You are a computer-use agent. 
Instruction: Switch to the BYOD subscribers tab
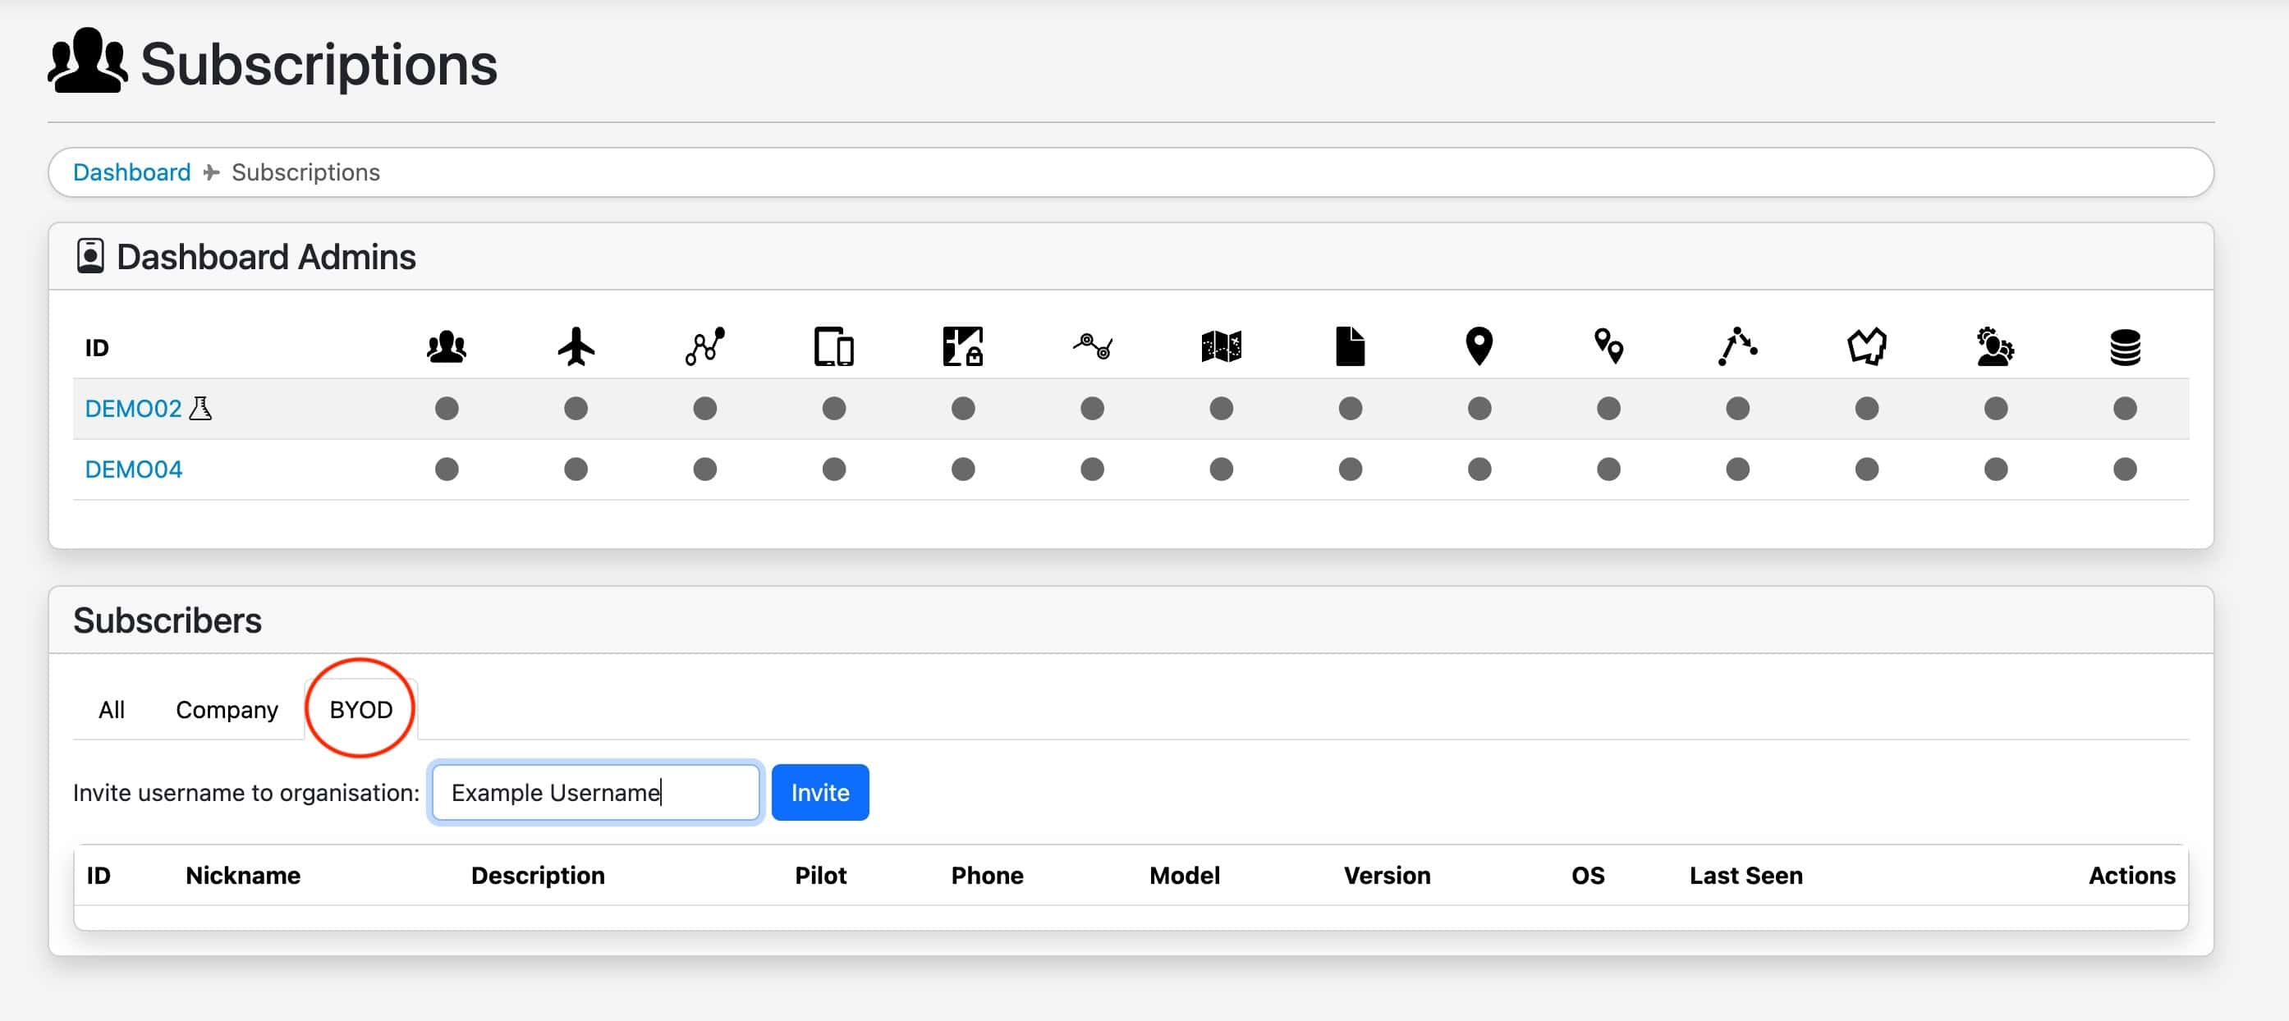coord(360,709)
